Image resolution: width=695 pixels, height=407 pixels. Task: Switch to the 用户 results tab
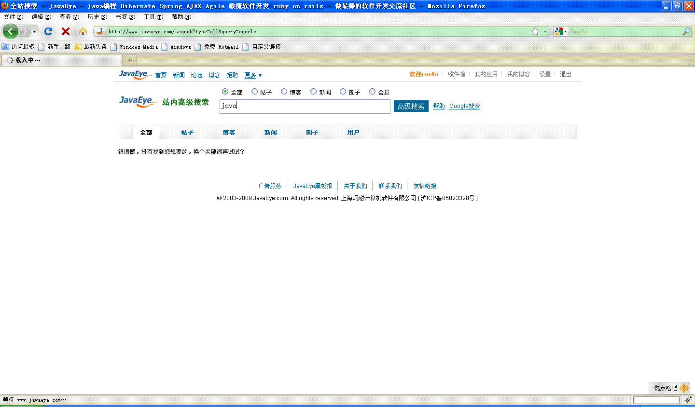(353, 133)
